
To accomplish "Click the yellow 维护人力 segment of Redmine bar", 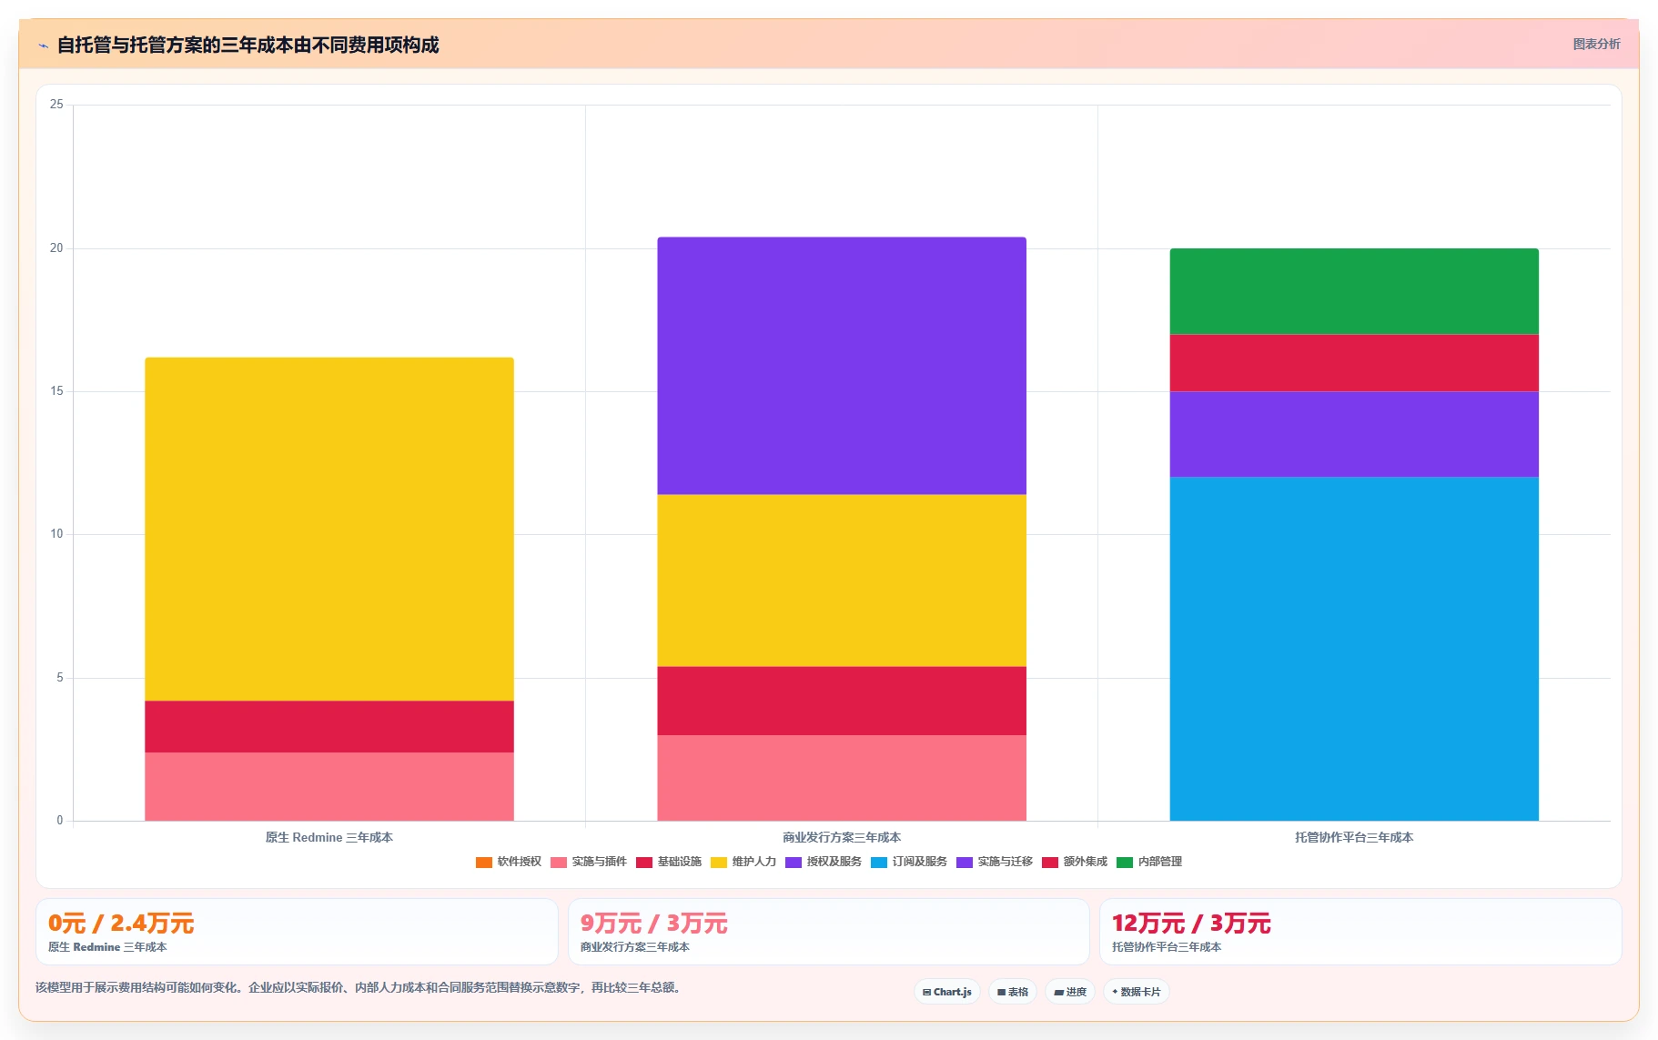I will (x=329, y=529).
